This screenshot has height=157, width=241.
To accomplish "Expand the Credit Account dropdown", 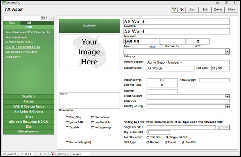I will pos(228,96).
